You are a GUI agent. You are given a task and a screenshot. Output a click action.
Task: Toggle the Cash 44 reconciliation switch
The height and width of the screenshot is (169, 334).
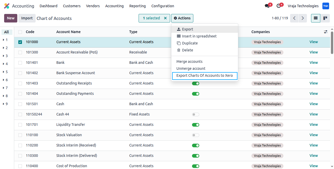[196, 114]
